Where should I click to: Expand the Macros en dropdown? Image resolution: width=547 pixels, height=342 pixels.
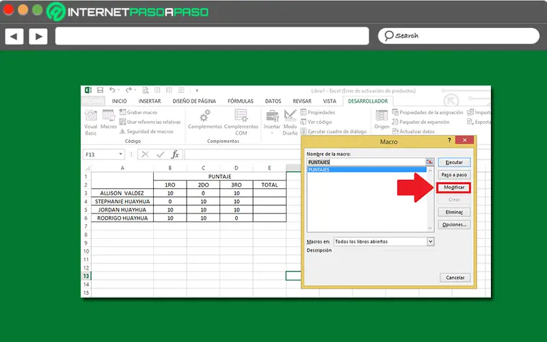430,241
